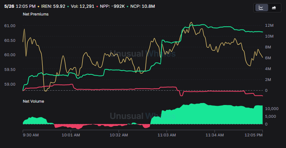Viewport: 286px width, 148px height.
Task: Click the NPP: -992K readout
Action: [x=112, y=6]
